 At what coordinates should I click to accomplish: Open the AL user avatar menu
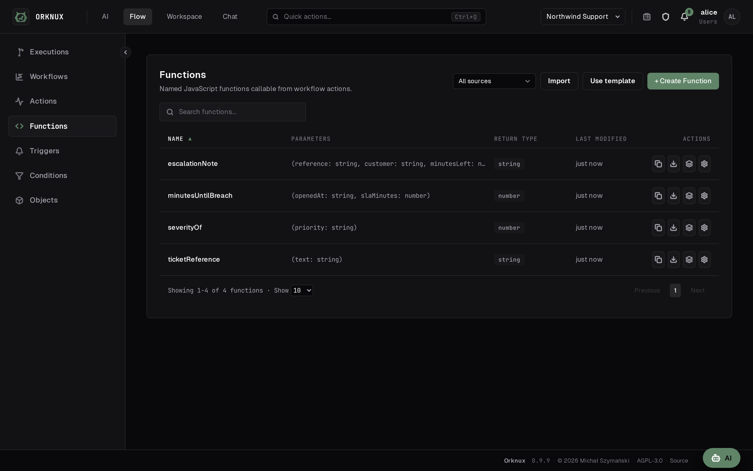click(x=732, y=16)
